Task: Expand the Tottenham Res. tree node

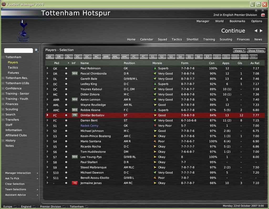Action: point(3,78)
